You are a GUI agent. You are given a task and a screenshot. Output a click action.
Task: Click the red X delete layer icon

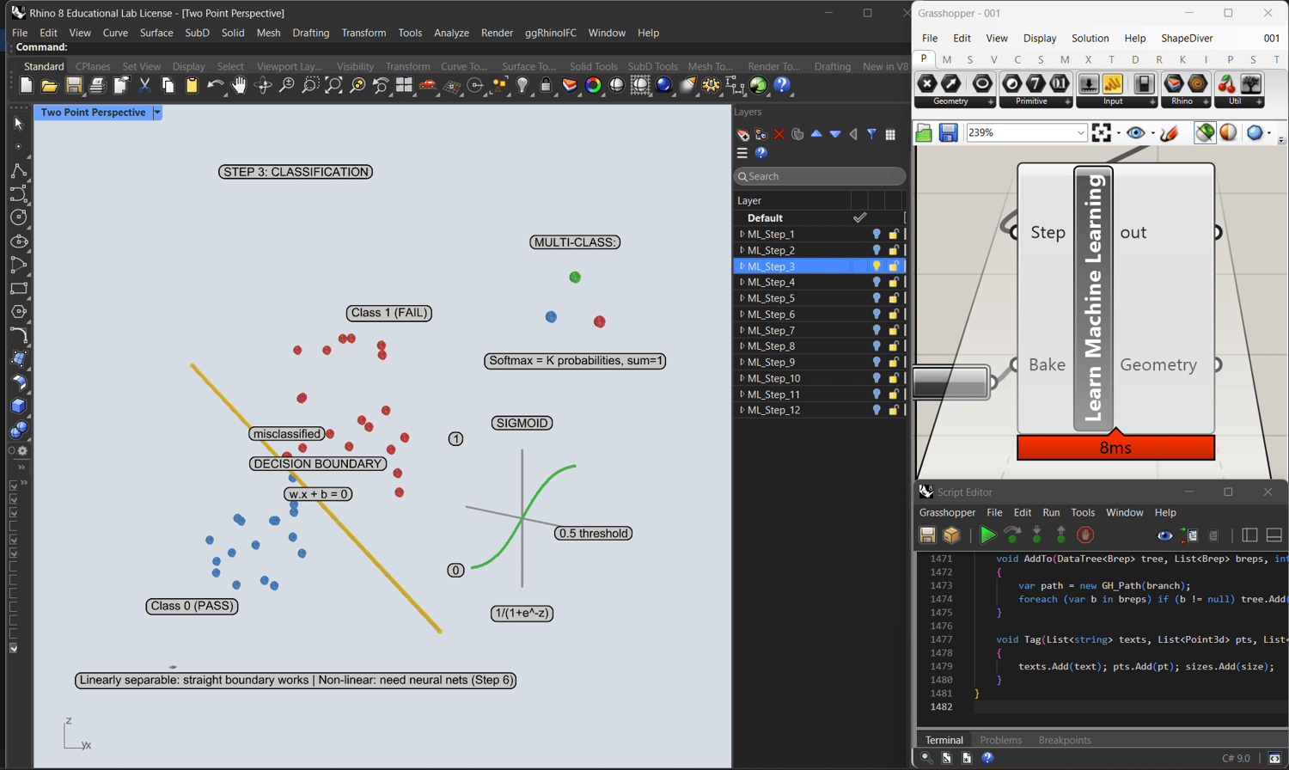[779, 134]
